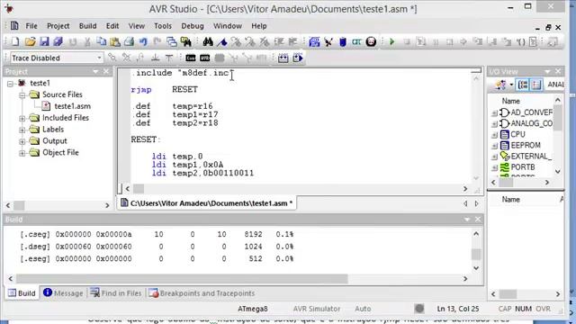Expand the Output folder
The height and width of the screenshot is (324, 576).
[x=22, y=141]
